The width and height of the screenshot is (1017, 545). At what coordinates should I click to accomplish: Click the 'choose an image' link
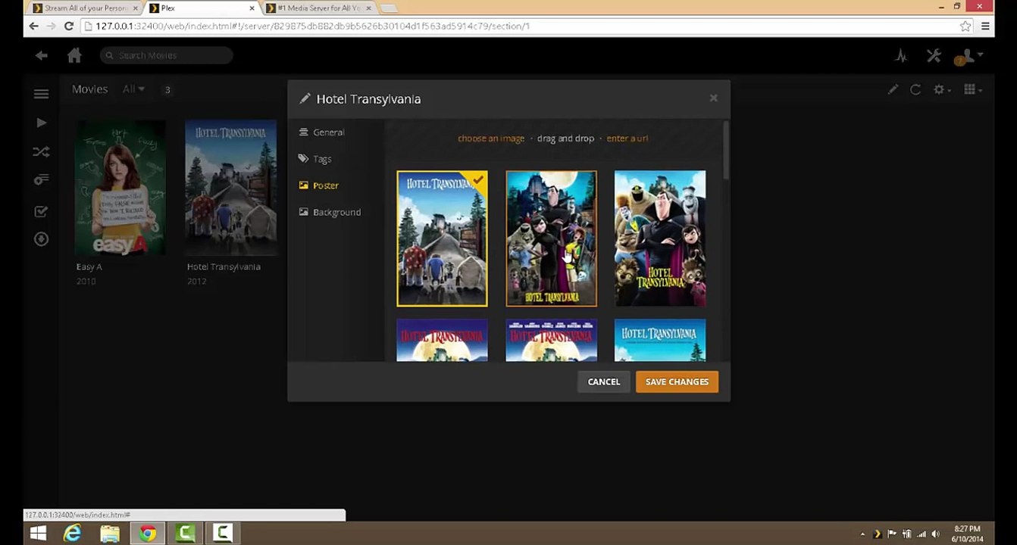491,139
